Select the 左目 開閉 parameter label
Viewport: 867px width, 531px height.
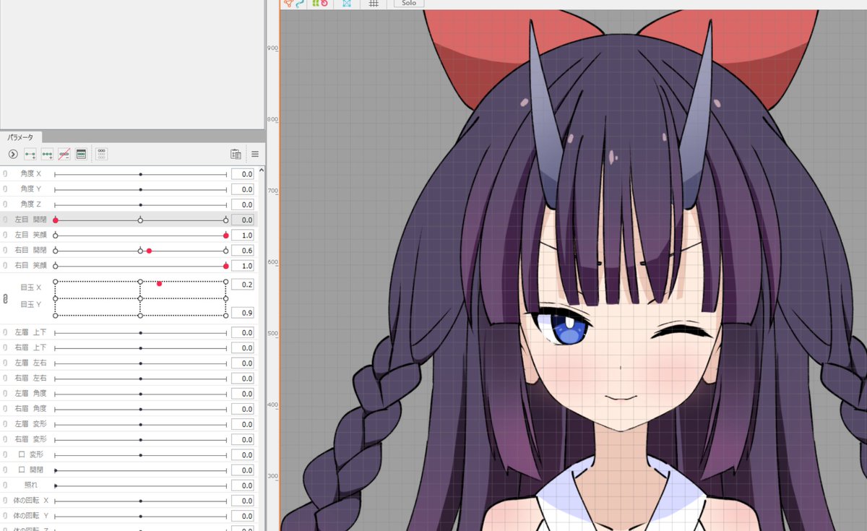pyautogui.click(x=30, y=220)
